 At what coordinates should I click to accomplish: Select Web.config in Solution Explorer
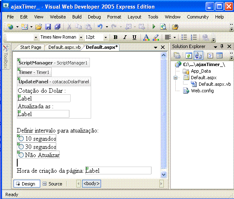pos(202,91)
